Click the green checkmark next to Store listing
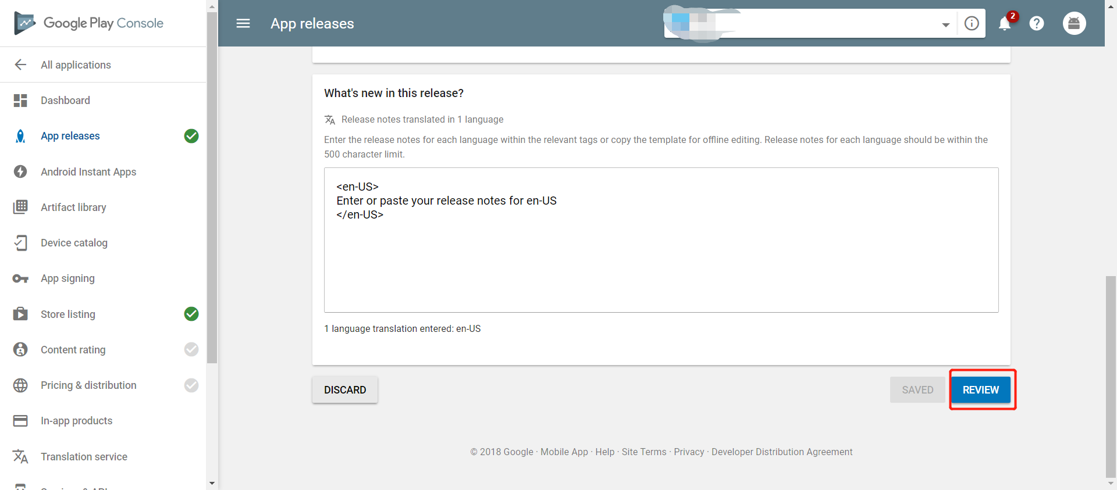This screenshot has width=1117, height=490. point(191,314)
